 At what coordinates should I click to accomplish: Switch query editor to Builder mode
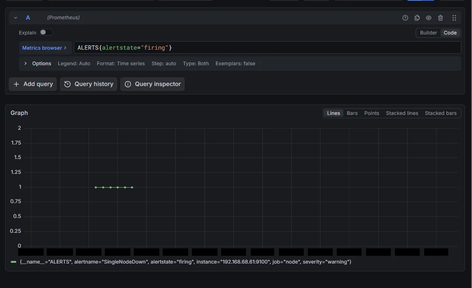click(x=428, y=33)
